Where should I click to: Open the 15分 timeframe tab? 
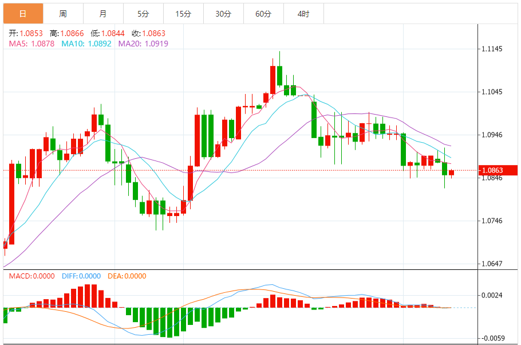(183, 14)
